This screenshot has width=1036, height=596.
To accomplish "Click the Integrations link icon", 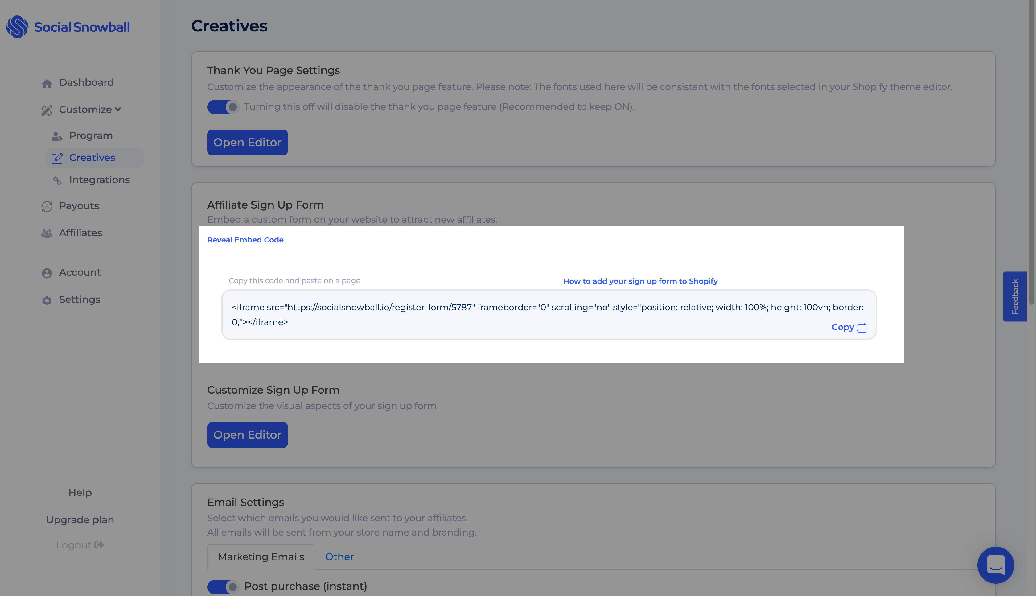I will pyautogui.click(x=57, y=180).
